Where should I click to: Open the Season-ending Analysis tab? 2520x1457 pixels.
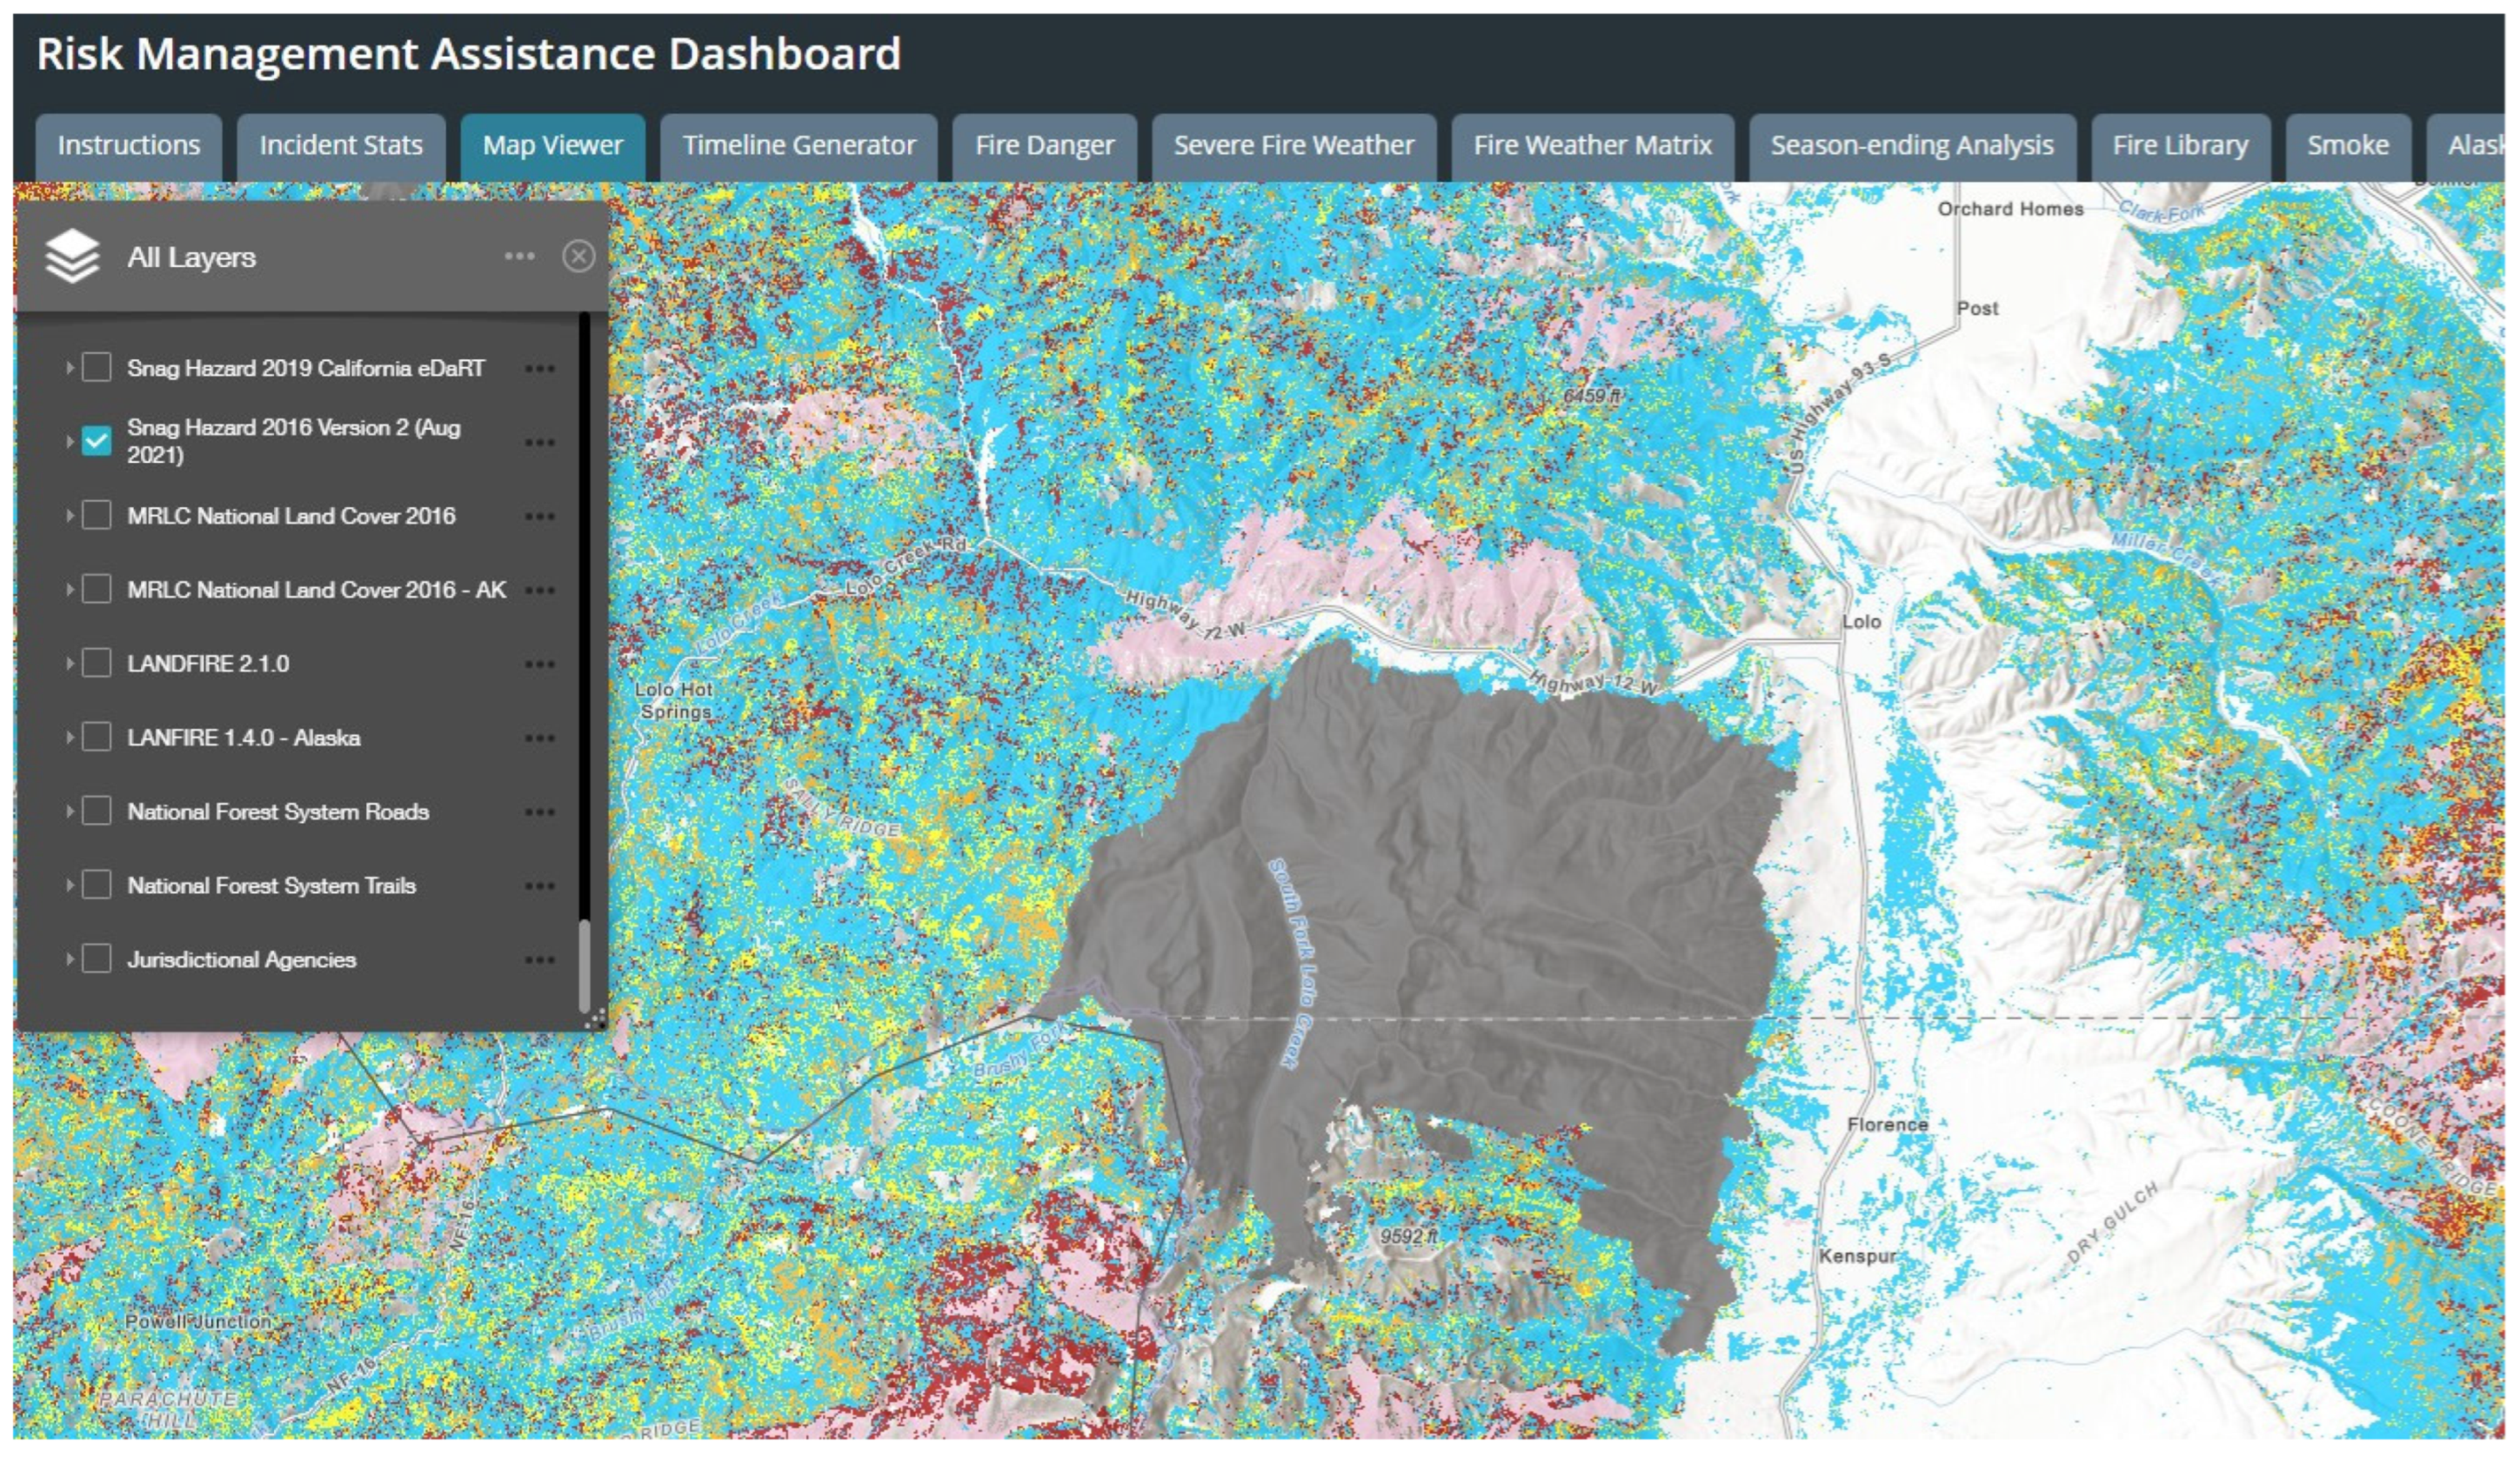click(1911, 146)
